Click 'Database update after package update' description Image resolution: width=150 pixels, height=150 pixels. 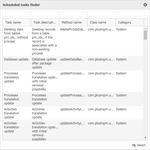[44, 63]
